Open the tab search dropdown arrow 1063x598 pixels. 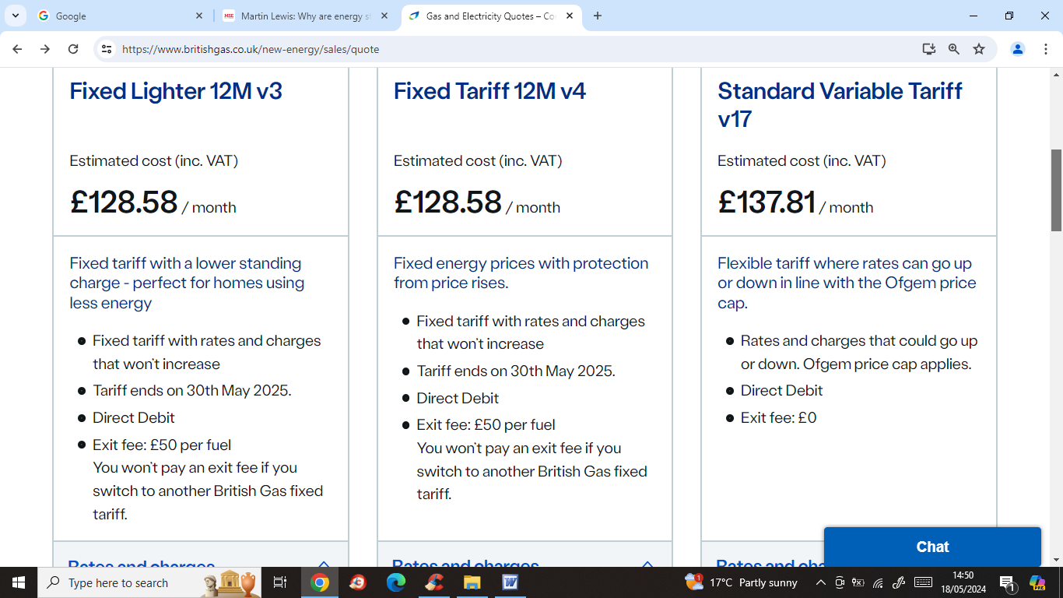click(x=15, y=16)
